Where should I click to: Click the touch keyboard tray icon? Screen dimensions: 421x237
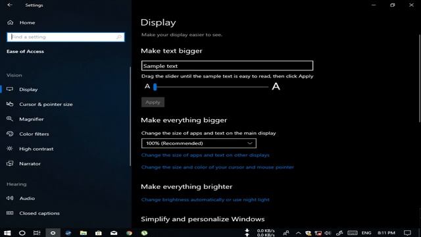(353, 233)
